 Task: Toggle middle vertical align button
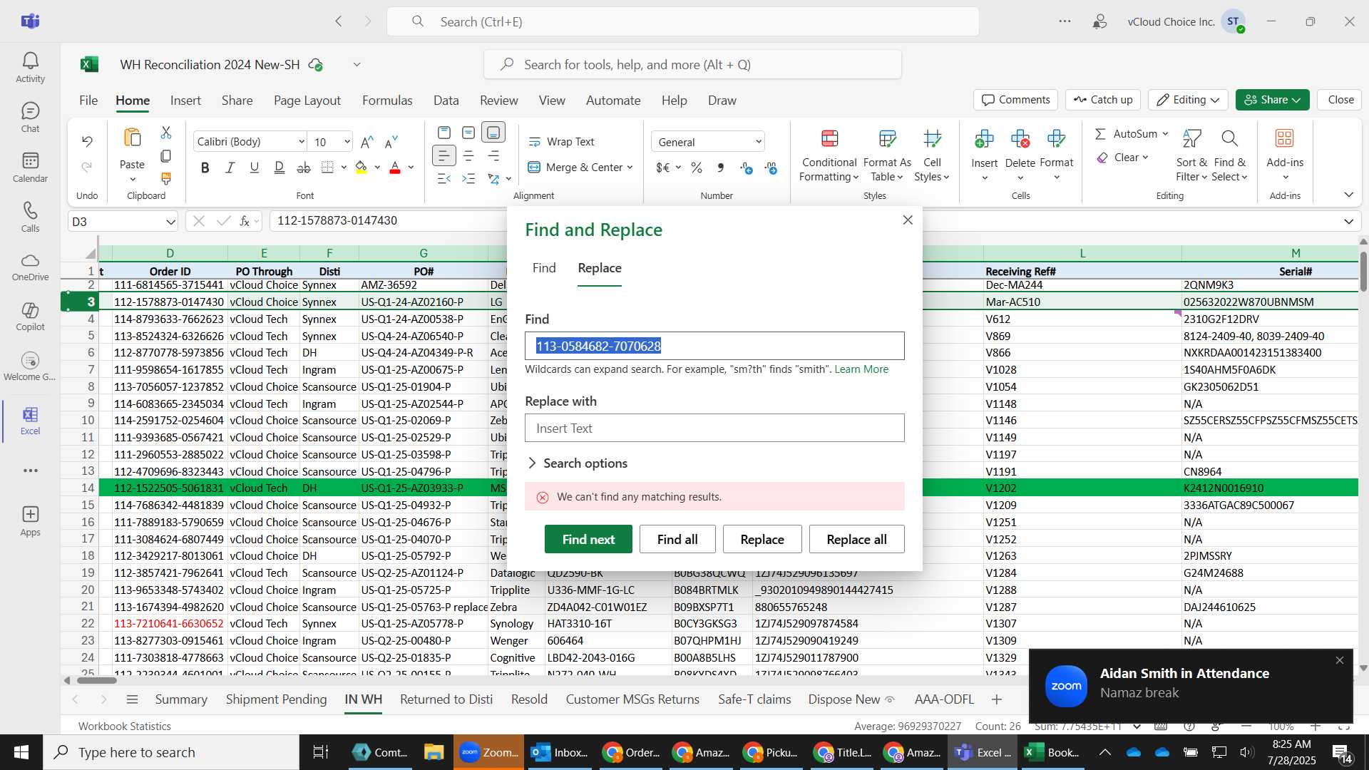(468, 133)
